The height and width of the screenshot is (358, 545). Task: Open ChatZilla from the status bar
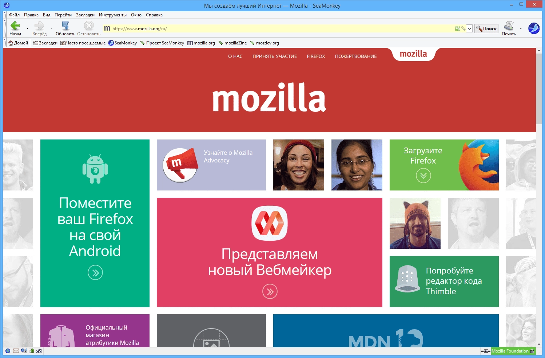[39, 351]
